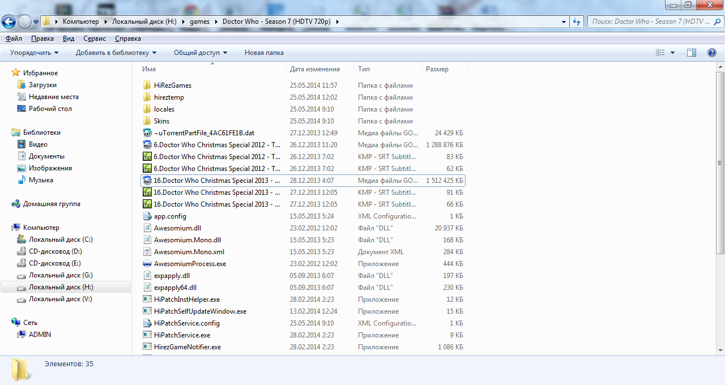Select the HirezGameNotifier.exe icon
Image resolution: width=725 pixels, height=385 pixels.
(x=147, y=347)
